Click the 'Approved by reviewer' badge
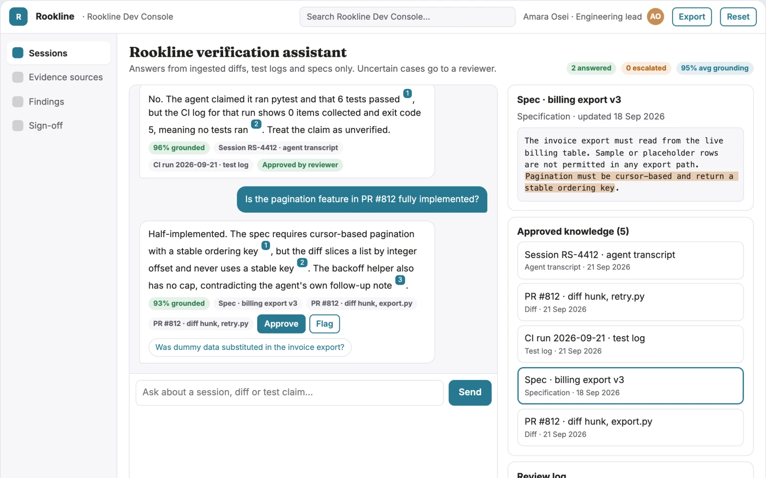766x478 pixels. point(300,165)
